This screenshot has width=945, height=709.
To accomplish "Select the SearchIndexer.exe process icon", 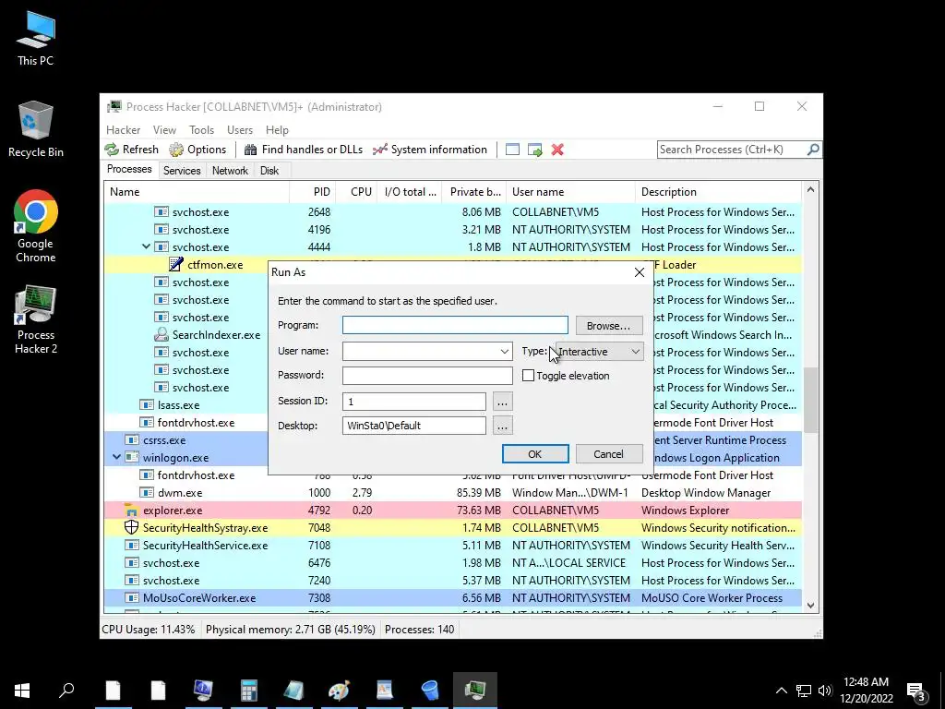I will click(161, 334).
